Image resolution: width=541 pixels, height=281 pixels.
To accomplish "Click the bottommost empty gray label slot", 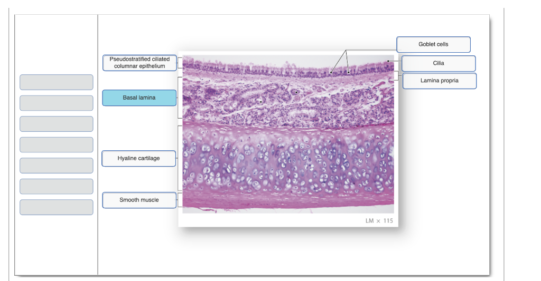I will (56, 207).
